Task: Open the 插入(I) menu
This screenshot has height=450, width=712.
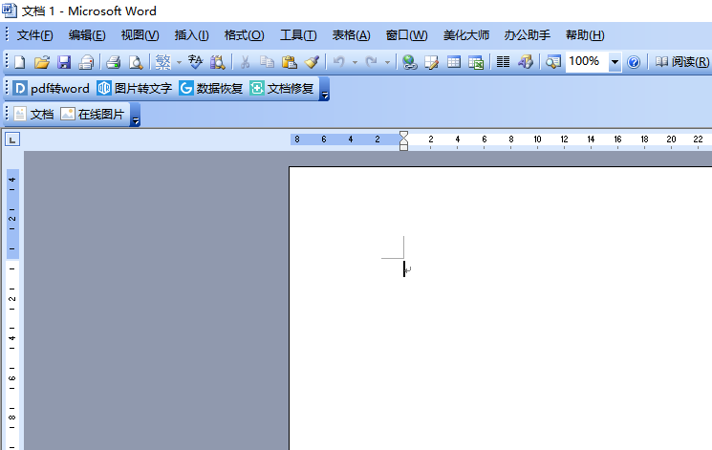Action: coord(191,35)
